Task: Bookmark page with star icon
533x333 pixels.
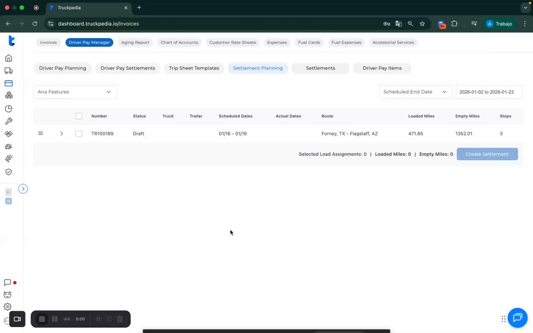Action: click(422, 24)
